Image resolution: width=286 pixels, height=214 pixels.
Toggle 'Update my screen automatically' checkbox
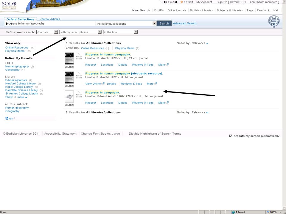(x=231, y=136)
